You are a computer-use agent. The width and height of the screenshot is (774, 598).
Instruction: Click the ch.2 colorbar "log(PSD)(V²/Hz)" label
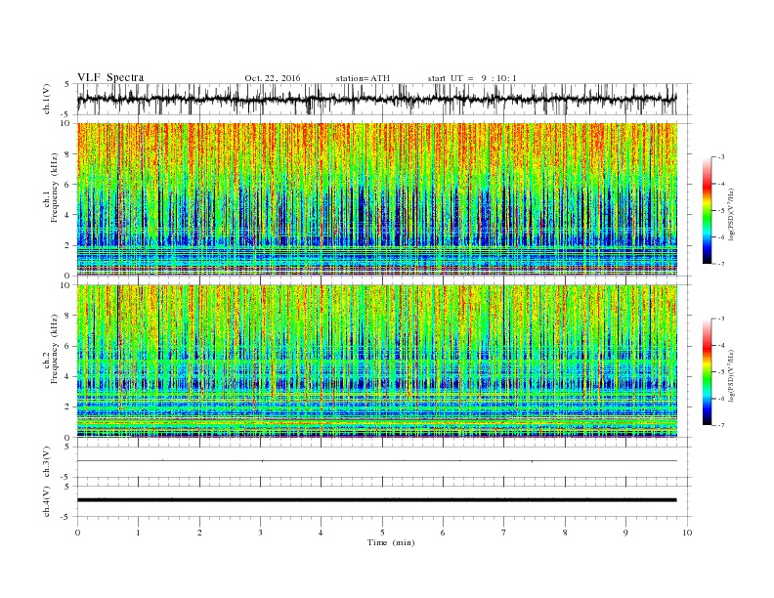pyautogui.click(x=731, y=375)
